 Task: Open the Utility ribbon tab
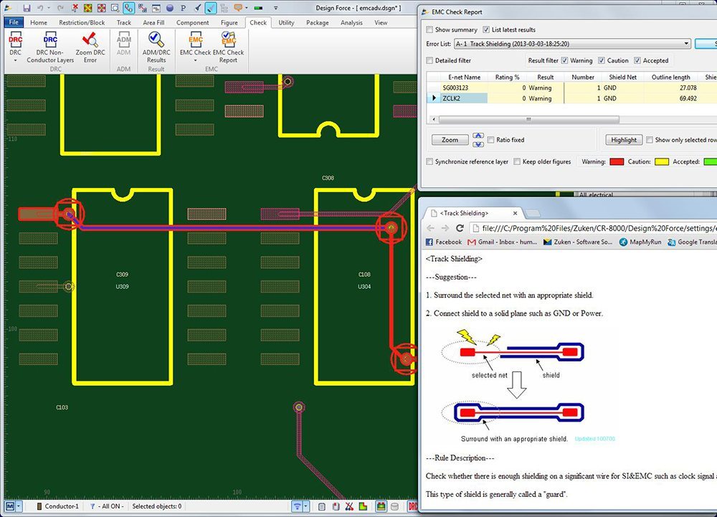coord(286,23)
